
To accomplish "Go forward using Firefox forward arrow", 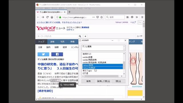I will point(43,17).
